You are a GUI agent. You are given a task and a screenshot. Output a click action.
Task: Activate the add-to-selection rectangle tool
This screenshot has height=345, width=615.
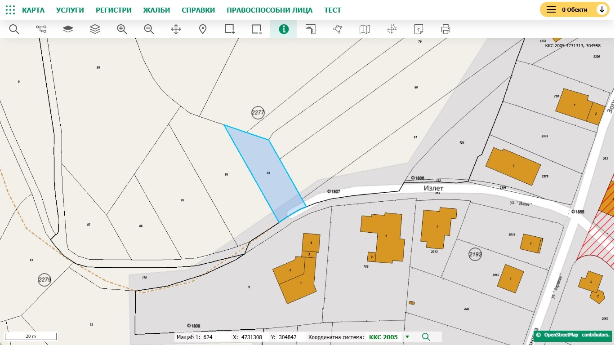pyautogui.click(x=230, y=29)
